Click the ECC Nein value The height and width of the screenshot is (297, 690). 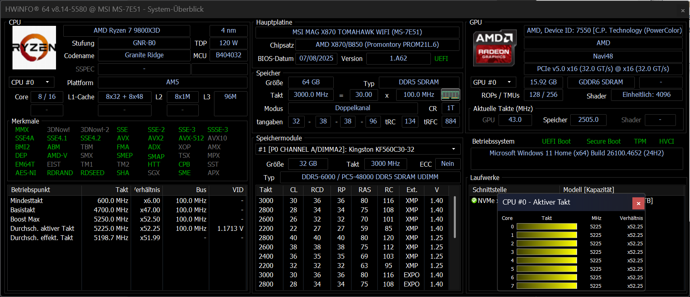coord(447,164)
